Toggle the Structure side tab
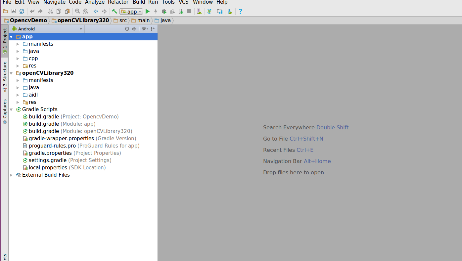 [x=5, y=77]
